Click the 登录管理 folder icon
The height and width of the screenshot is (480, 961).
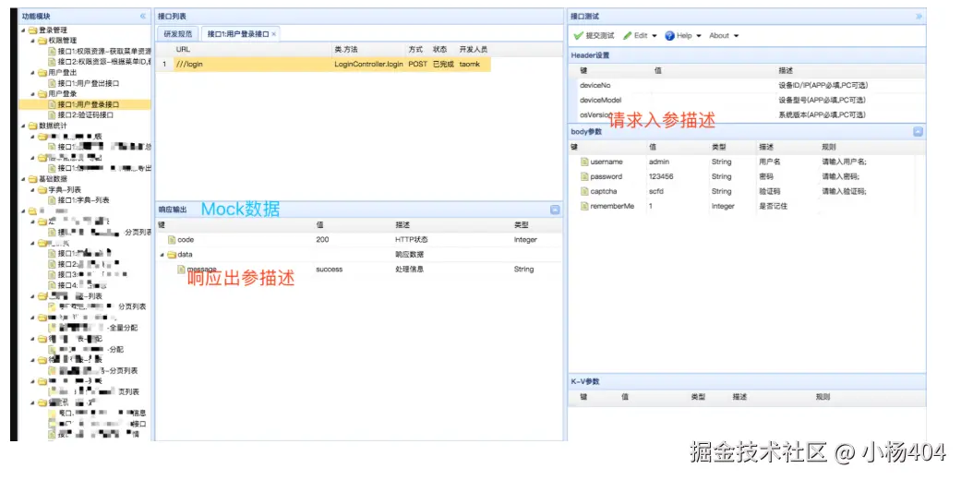click(x=33, y=30)
